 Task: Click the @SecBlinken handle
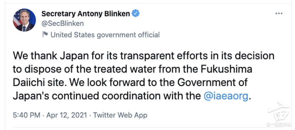point(62,24)
